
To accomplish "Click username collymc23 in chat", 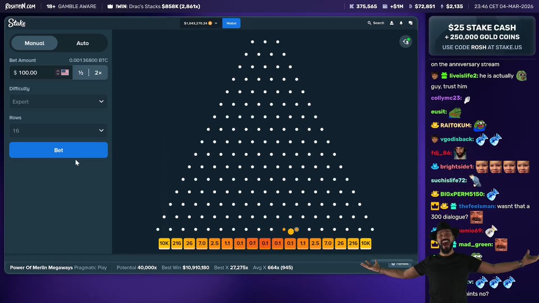I will 446,98.
